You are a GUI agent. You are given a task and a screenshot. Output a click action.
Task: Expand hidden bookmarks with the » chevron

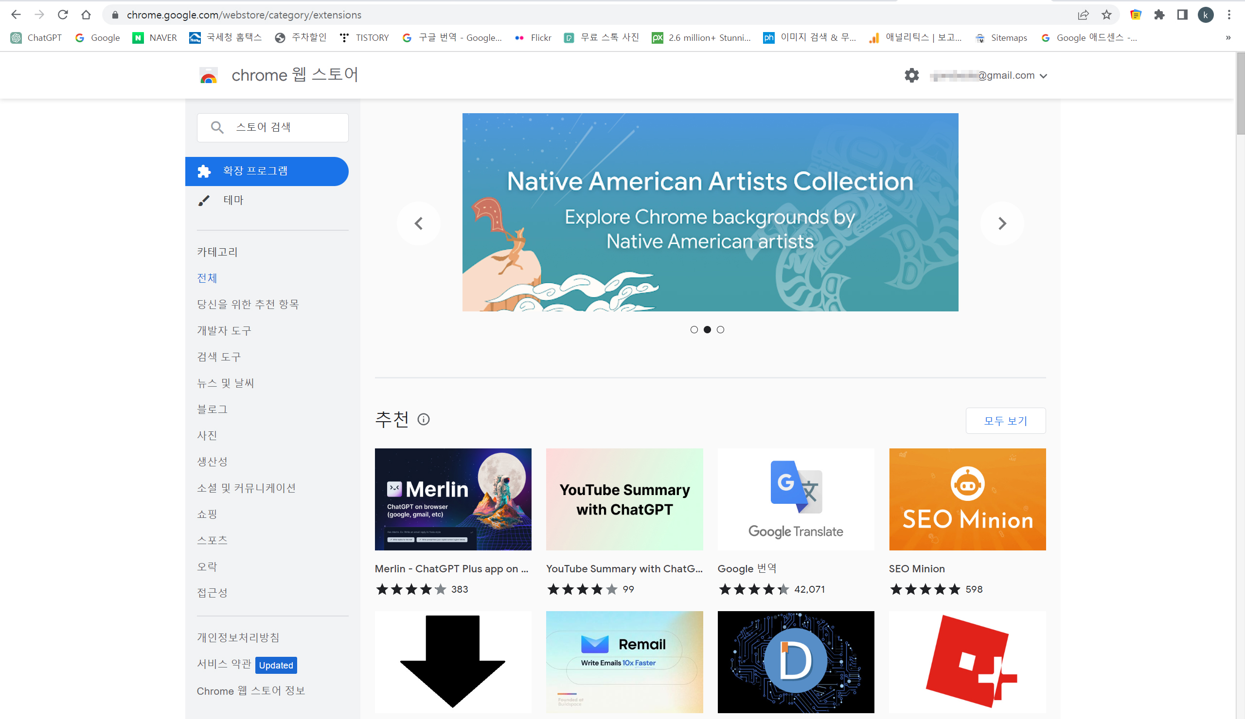click(x=1228, y=38)
